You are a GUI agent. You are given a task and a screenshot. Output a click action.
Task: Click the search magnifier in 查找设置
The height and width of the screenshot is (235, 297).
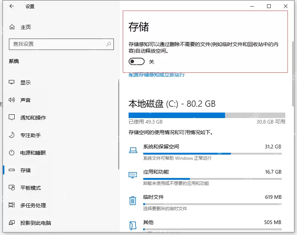pyautogui.click(x=108, y=44)
